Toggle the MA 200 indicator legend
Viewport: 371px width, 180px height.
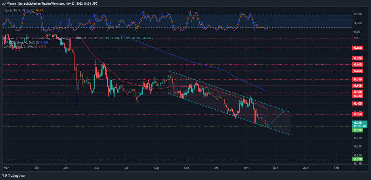coord(24,42)
